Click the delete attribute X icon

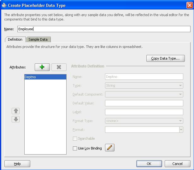pyautogui.click(x=59, y=67)
